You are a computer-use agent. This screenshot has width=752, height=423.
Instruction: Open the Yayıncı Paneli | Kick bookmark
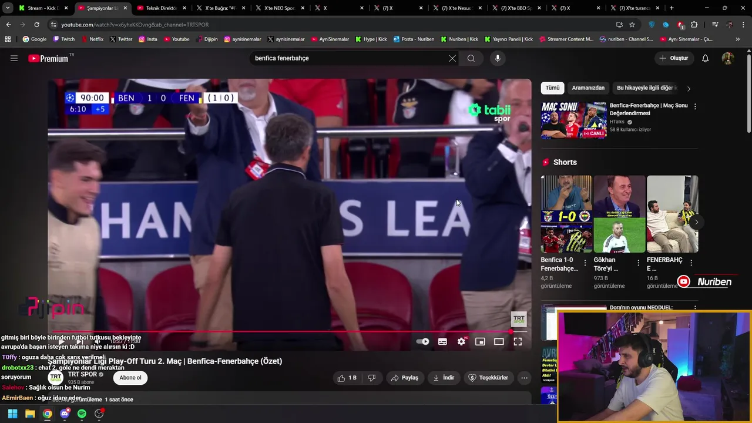[509, 39]
